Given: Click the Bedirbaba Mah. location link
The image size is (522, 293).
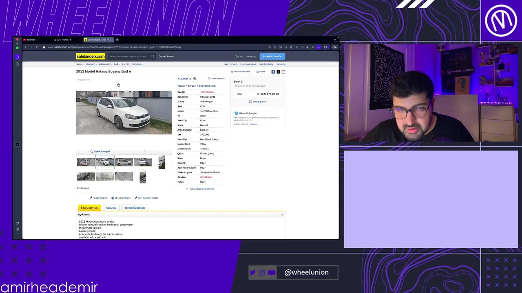Looking at the screenshot, I should pos(207,86).
